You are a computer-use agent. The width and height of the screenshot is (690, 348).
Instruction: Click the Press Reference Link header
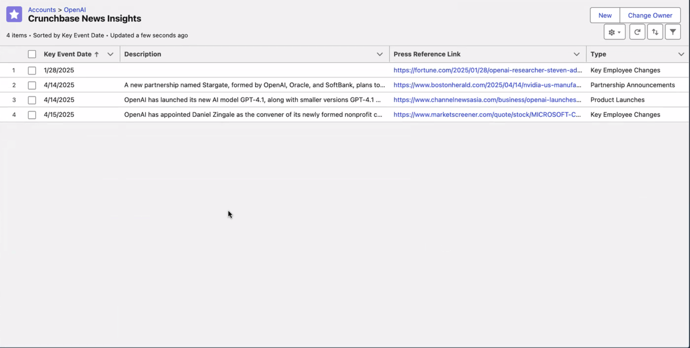pyautogui.click(x=427, y=54)
